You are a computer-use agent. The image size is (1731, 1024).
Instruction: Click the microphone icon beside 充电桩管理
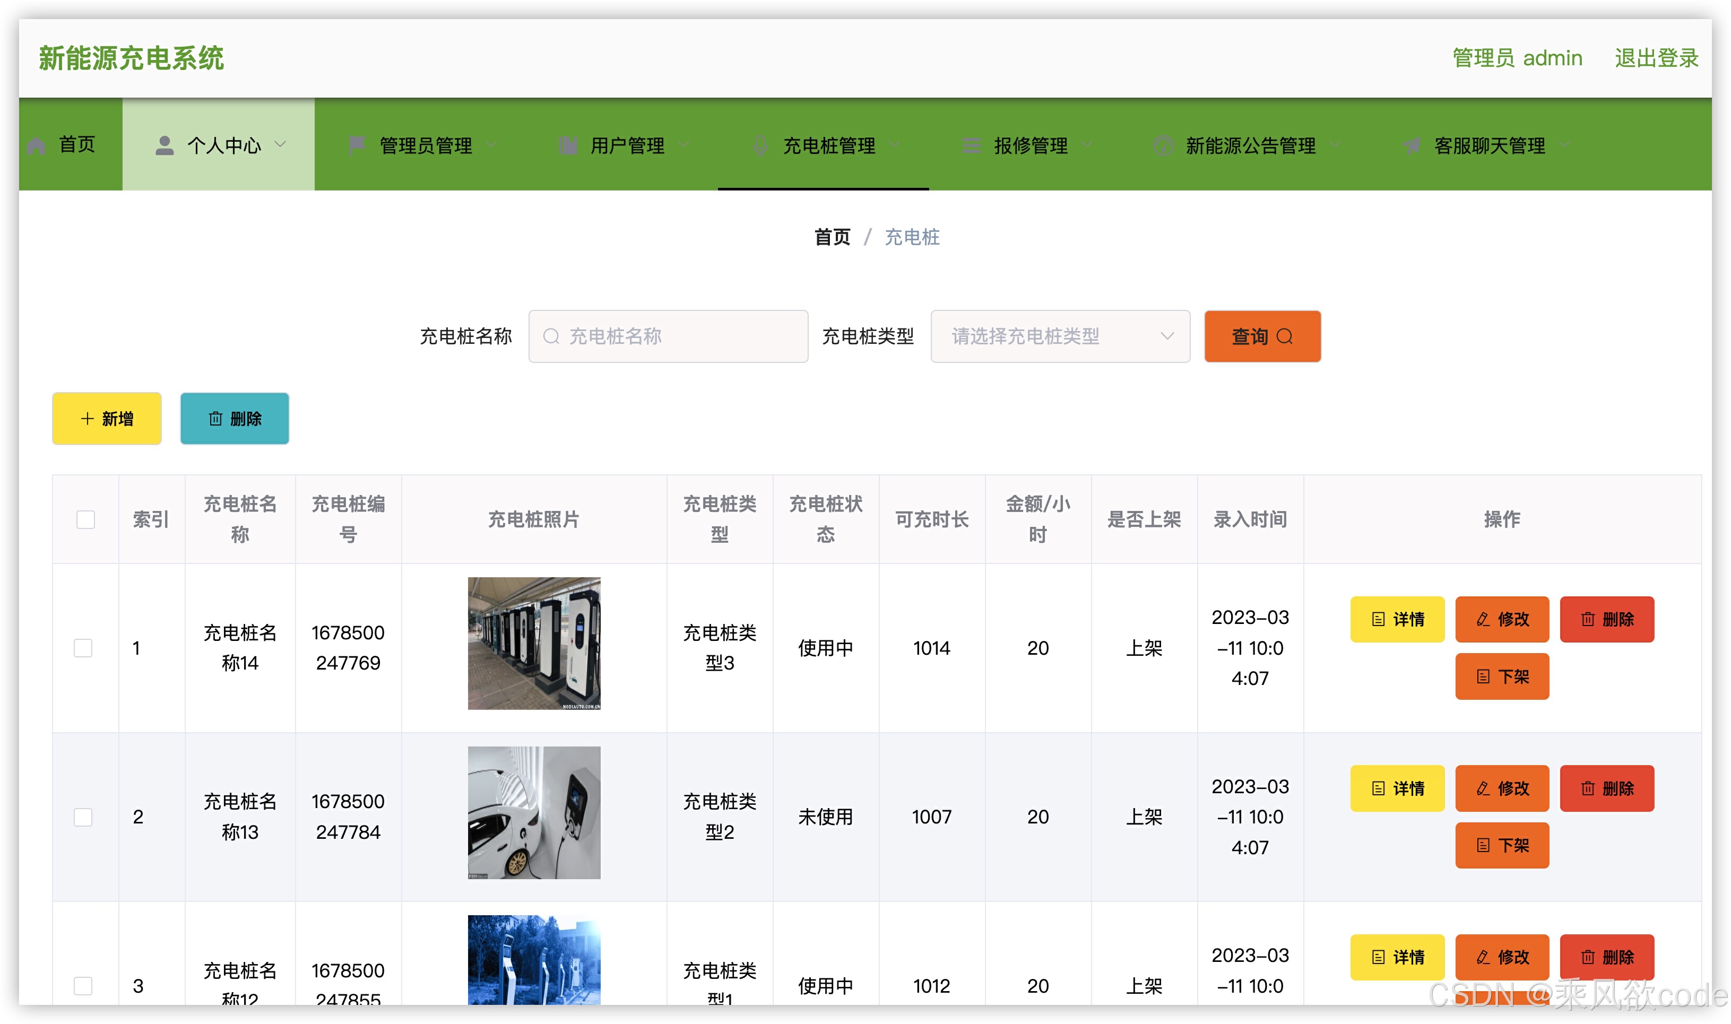[x=759, y=145]
